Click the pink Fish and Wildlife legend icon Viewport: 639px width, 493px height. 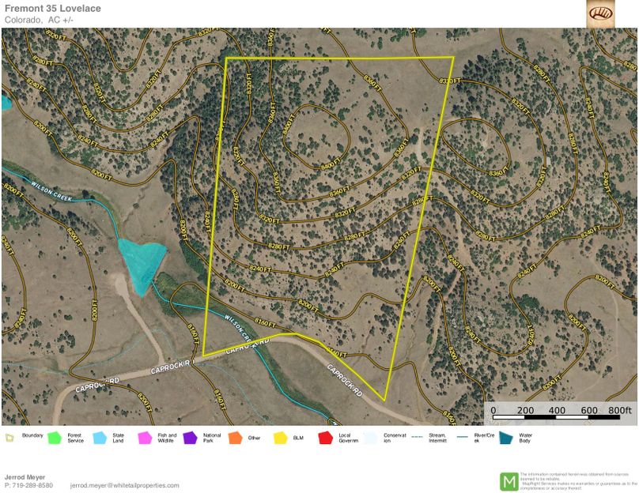click(x=145, y=436)
